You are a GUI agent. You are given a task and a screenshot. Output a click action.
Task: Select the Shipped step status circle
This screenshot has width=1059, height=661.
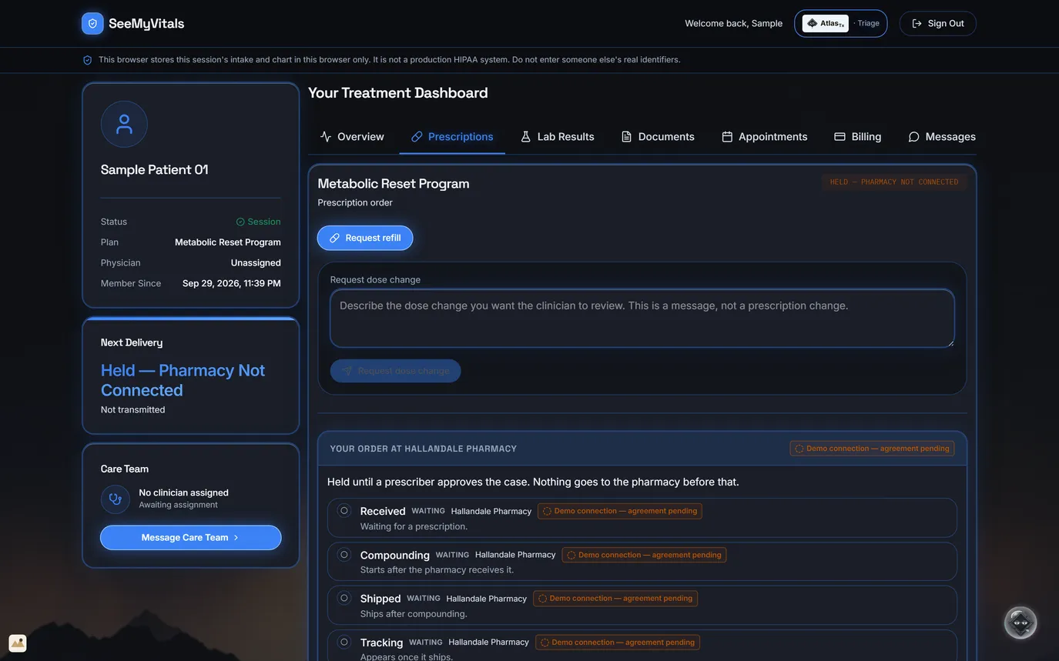[x=344, y=598]
